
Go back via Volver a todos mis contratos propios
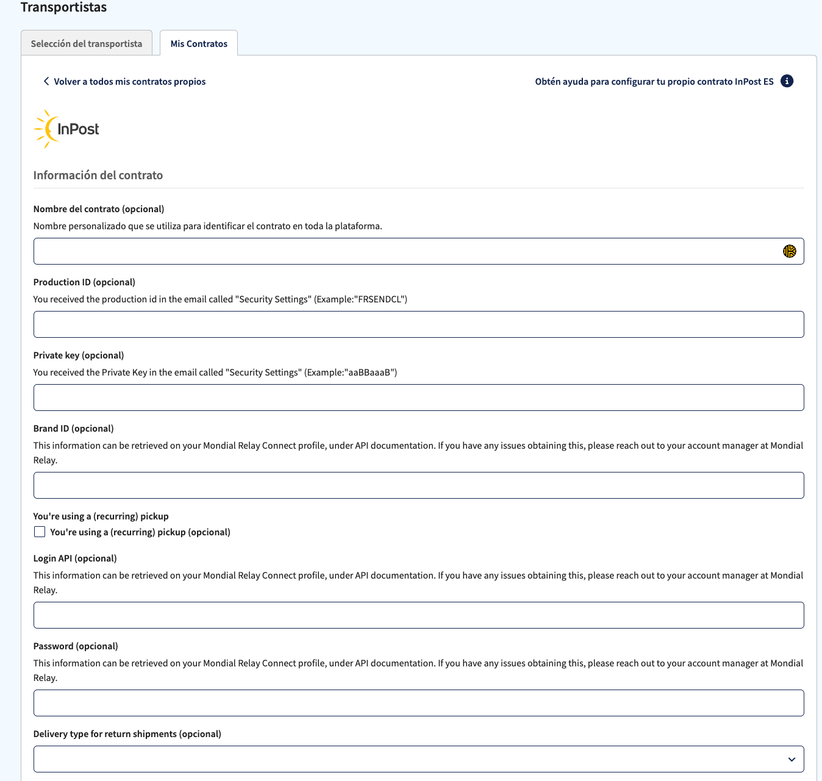point(130,81)
